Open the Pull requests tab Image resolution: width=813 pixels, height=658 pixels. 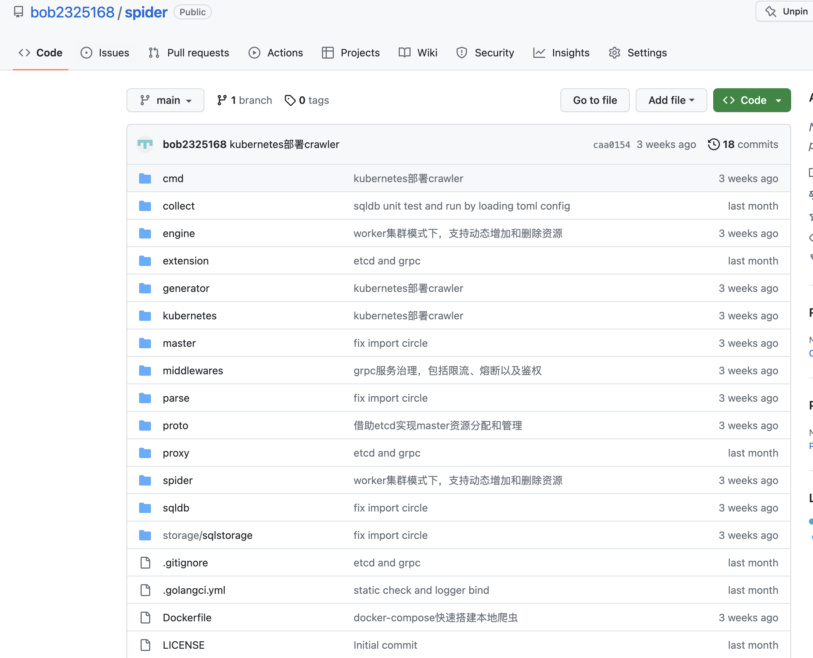coord(189,53)
